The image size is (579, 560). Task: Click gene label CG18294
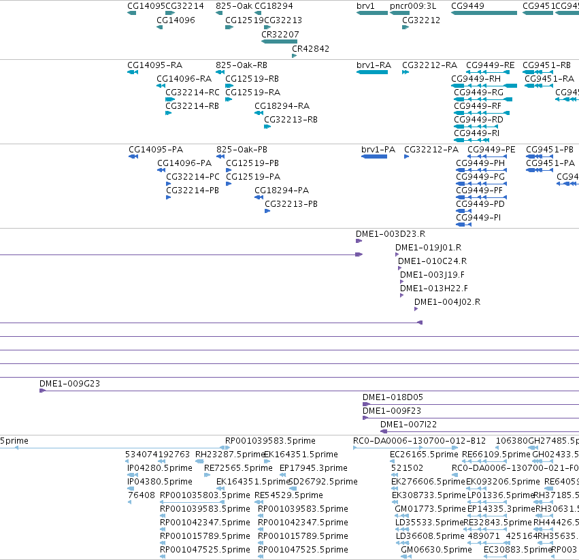click(274, 6)
